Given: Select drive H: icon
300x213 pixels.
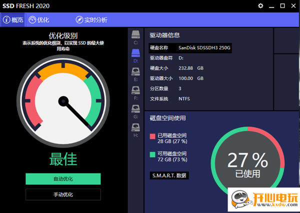Looking at the screenshot, I should [135, 127].
